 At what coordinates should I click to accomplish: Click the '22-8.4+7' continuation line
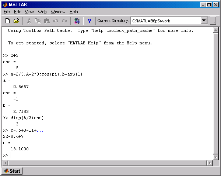13,136
